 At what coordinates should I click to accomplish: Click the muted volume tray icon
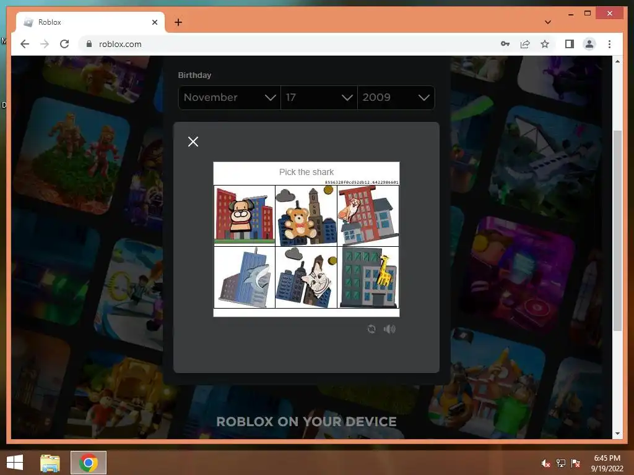545,463
